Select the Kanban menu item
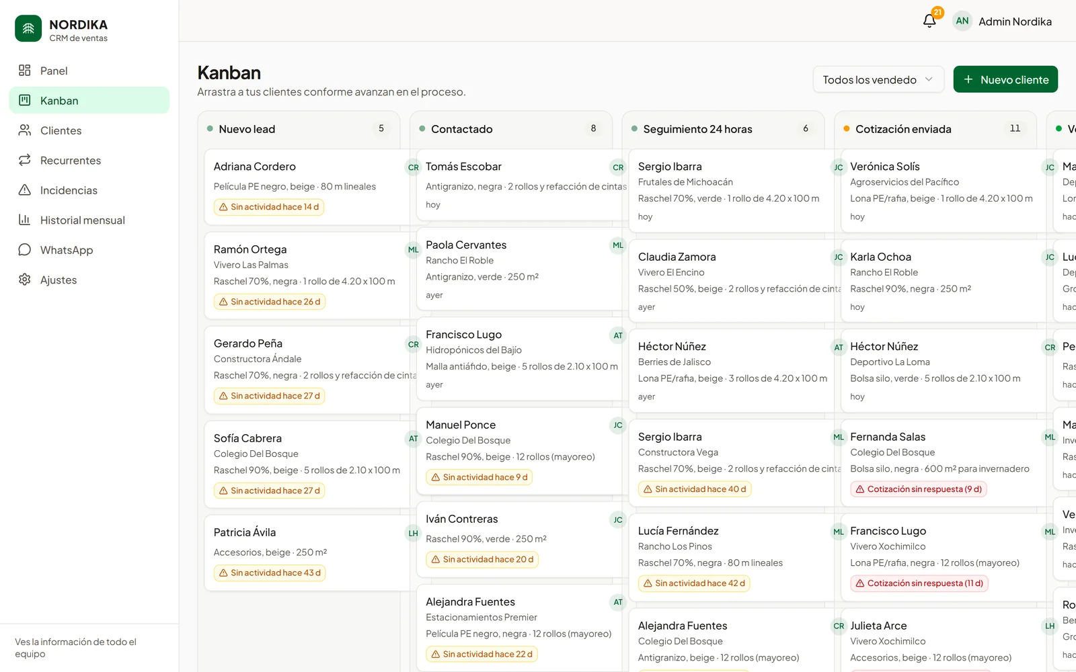 (89, 100)
